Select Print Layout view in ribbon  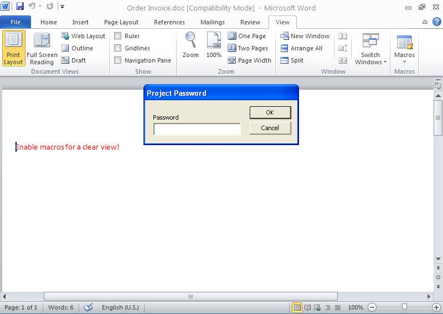13,48
